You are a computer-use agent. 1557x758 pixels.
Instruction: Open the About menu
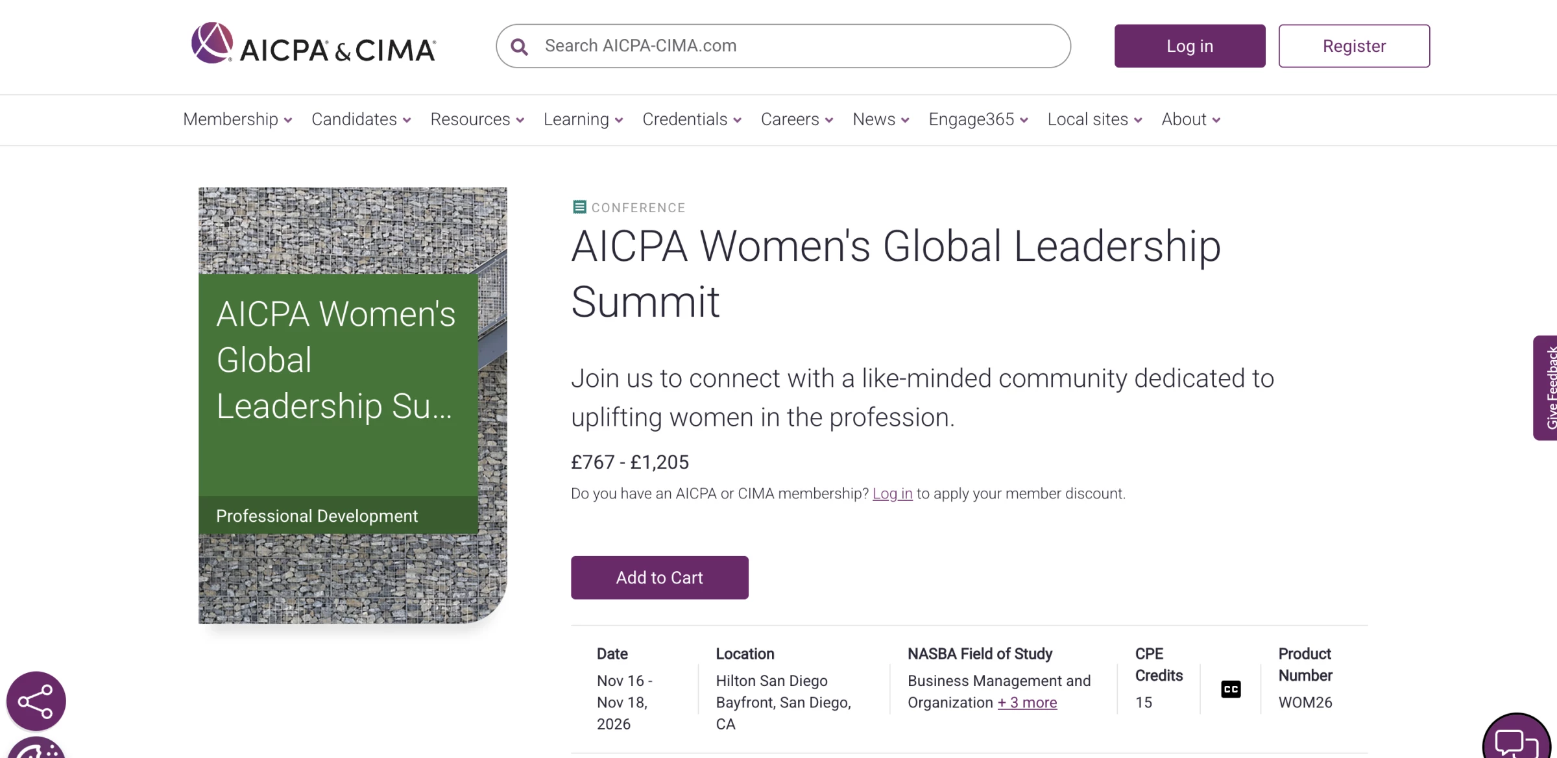pos(1191,119)
